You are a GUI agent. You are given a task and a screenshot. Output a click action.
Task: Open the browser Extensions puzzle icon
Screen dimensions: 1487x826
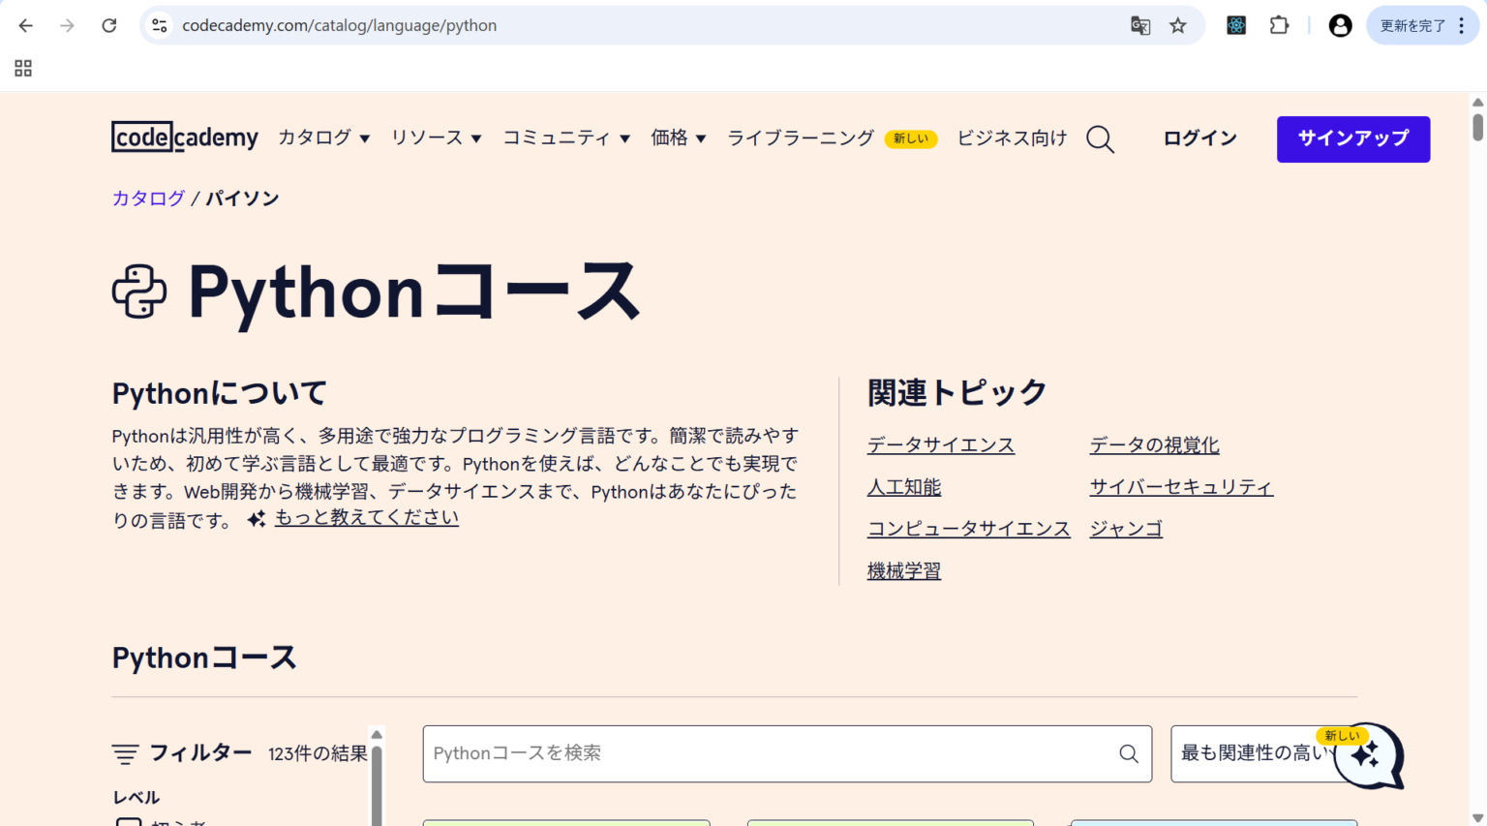(1279, 26)
